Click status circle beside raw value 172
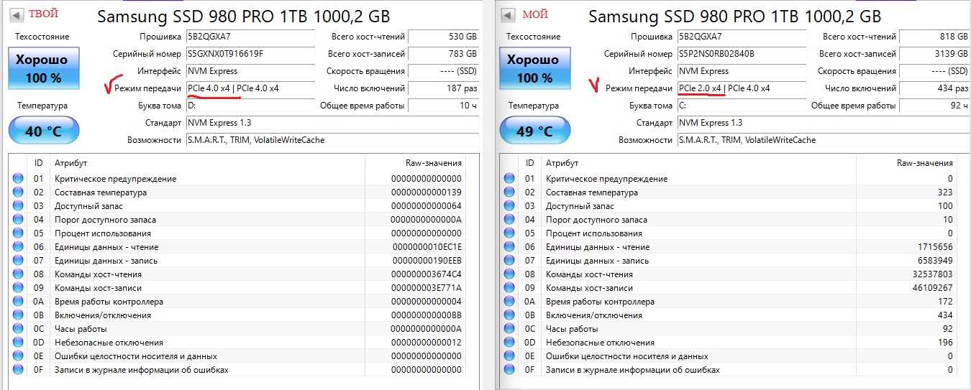Screen dimensions: 971x390 click(x=509, y=302)
